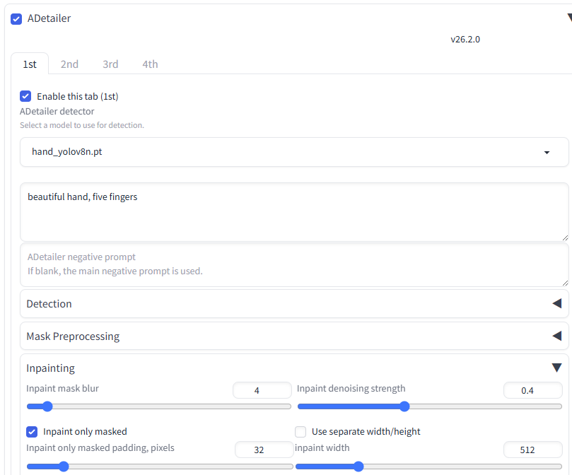
Task: Click the ADetailer negative prompt field
Action: (294, 264)
